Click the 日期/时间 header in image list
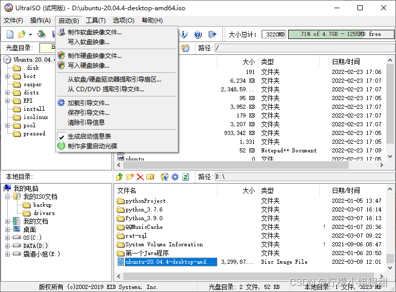 357,62
